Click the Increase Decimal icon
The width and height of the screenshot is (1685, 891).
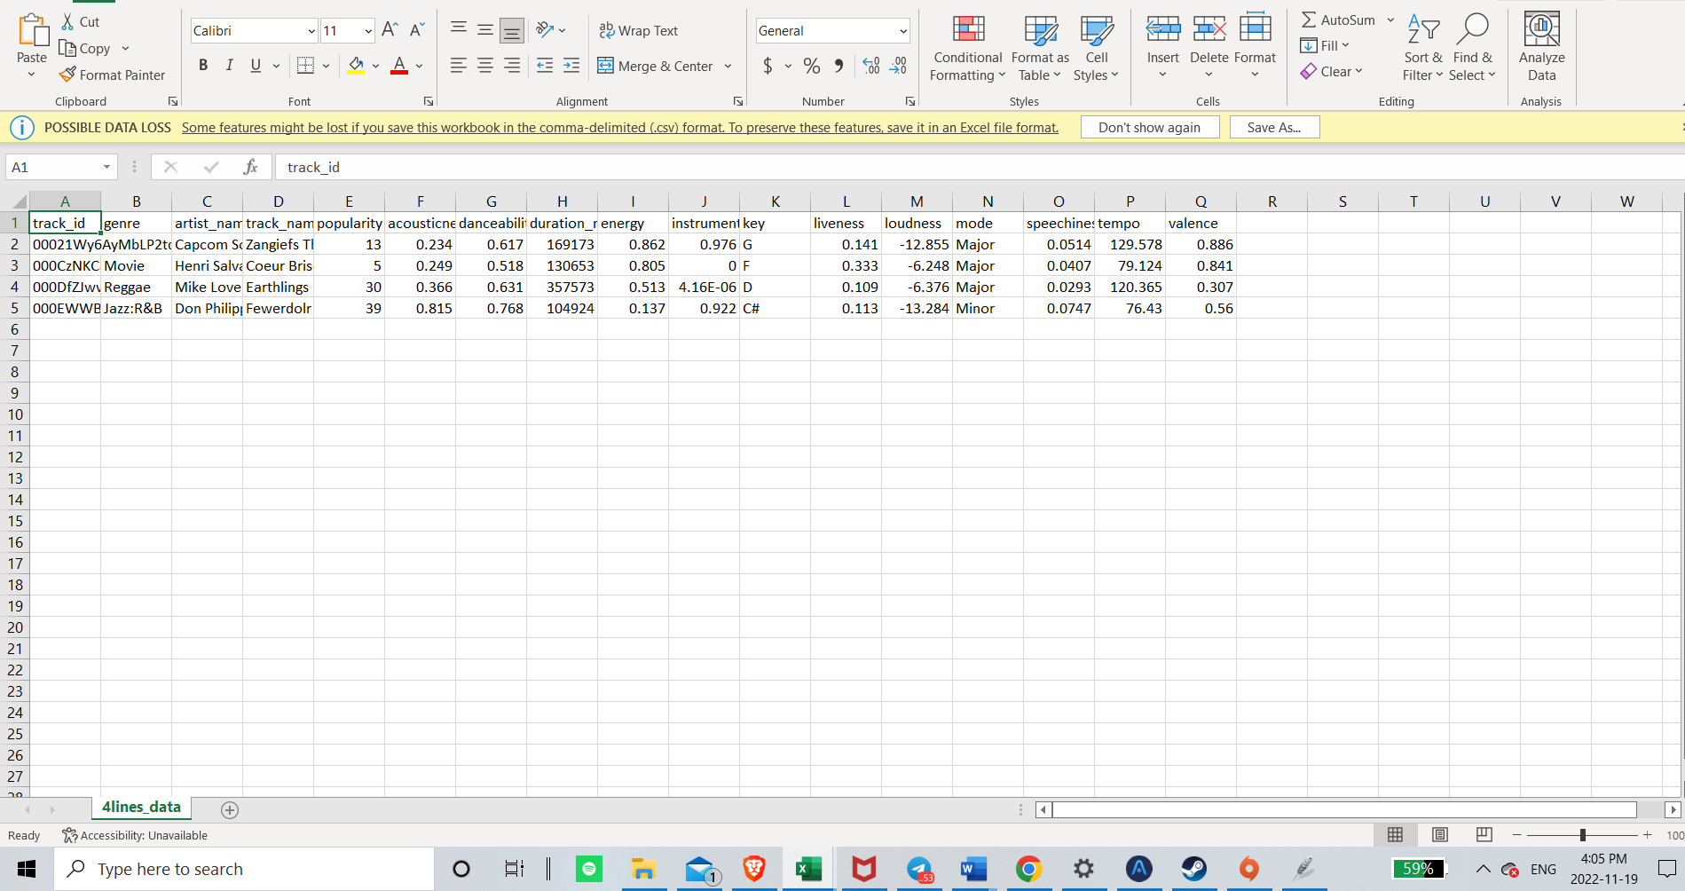click(x=871, y=66)
